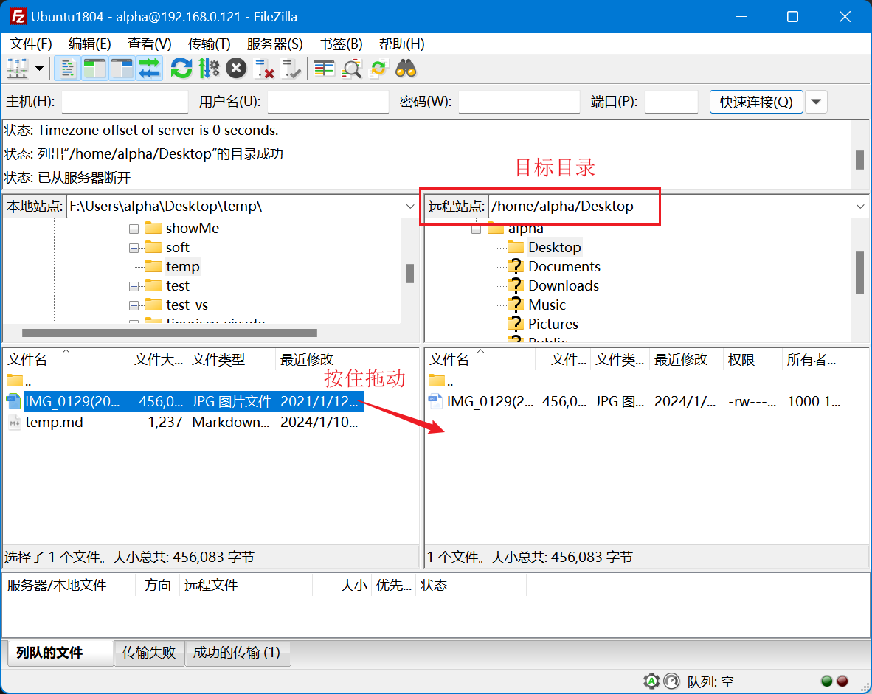Open the 书签(B) menu

tap(341, 44)
